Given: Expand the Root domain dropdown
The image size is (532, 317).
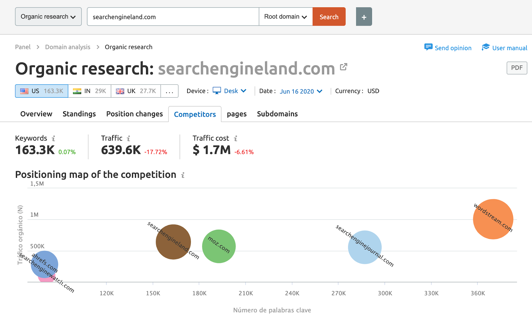Looking at the screenshot, I should click(x=286, y=17).
